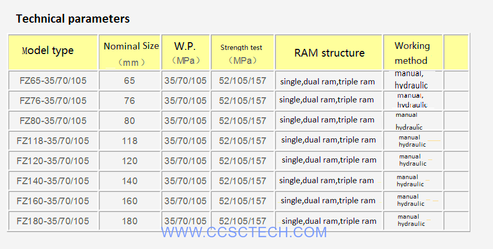This screenshot has width=493, height=249.
Task: Select the FZ120-35/70/105 model cell
Action: point(53,161)
